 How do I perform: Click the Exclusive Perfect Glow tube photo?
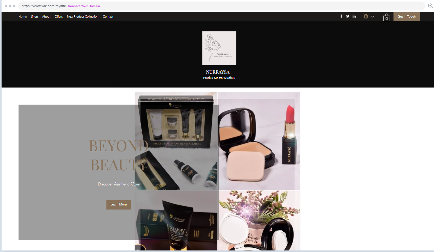point(176,221)
